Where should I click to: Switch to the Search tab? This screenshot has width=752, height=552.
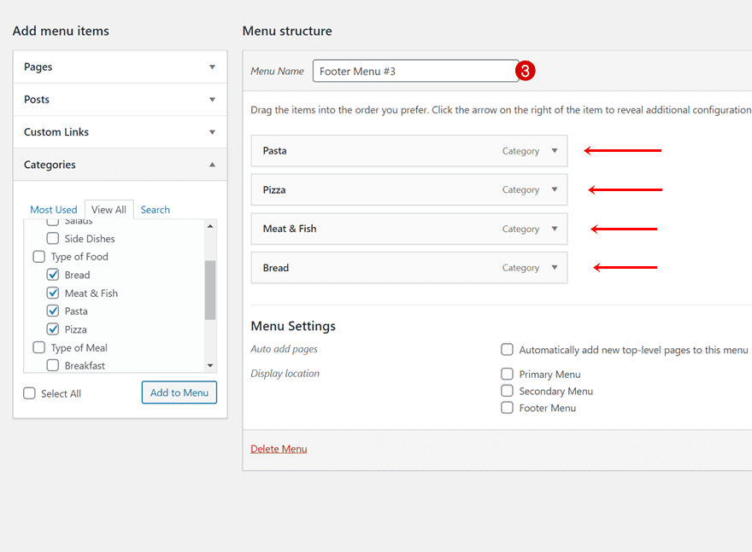[155, 209]
